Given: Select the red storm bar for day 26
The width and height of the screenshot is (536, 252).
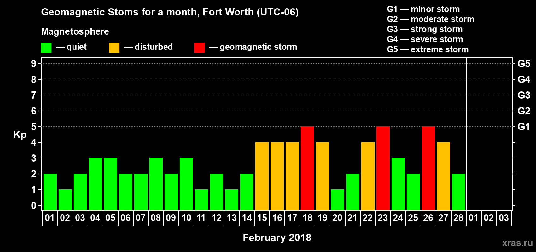Looking at the screenshot, I should tap(428, 169).
